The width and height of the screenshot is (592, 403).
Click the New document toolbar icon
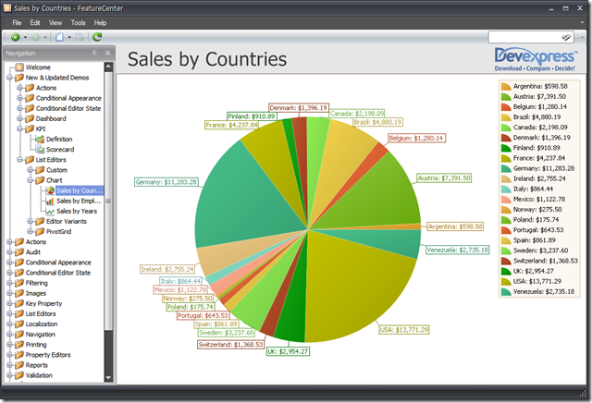tap(59, 37)
